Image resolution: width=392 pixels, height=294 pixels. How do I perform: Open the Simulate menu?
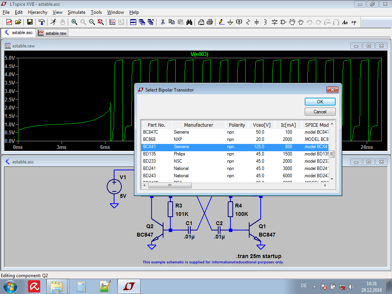tap(76, 12)
